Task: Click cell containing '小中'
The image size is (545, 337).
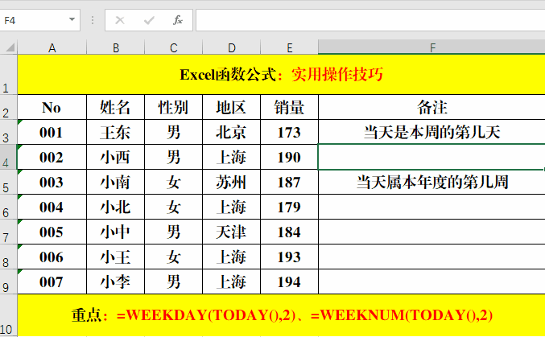Action: pos(115,232)
